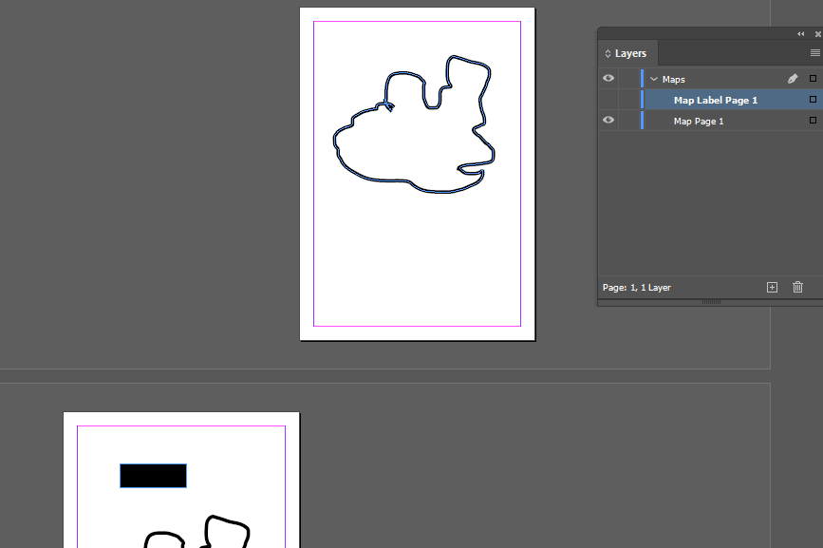Select the Map Label Page 1 layer
This screenshot has width=823, height=548.
[715, 100]
